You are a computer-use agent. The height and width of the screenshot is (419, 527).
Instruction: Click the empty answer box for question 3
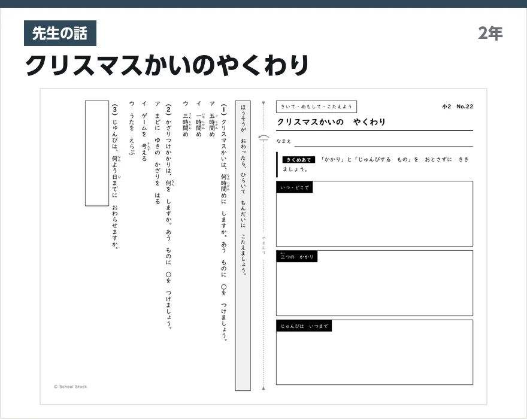click(x=97, y=153)
